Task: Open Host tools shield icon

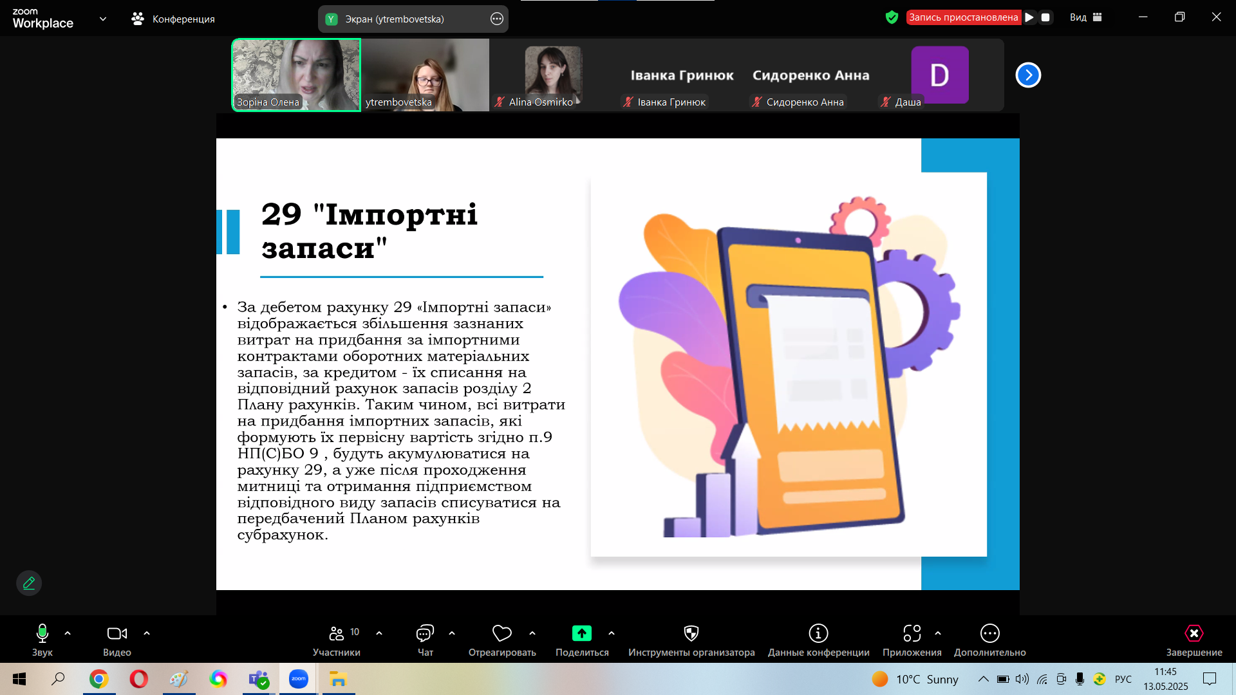Action: coord(691,633)
